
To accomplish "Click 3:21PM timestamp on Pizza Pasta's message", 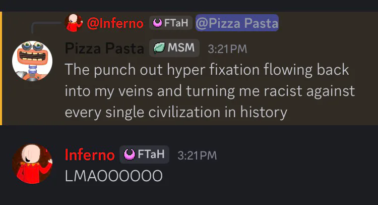I will point(227,49).
